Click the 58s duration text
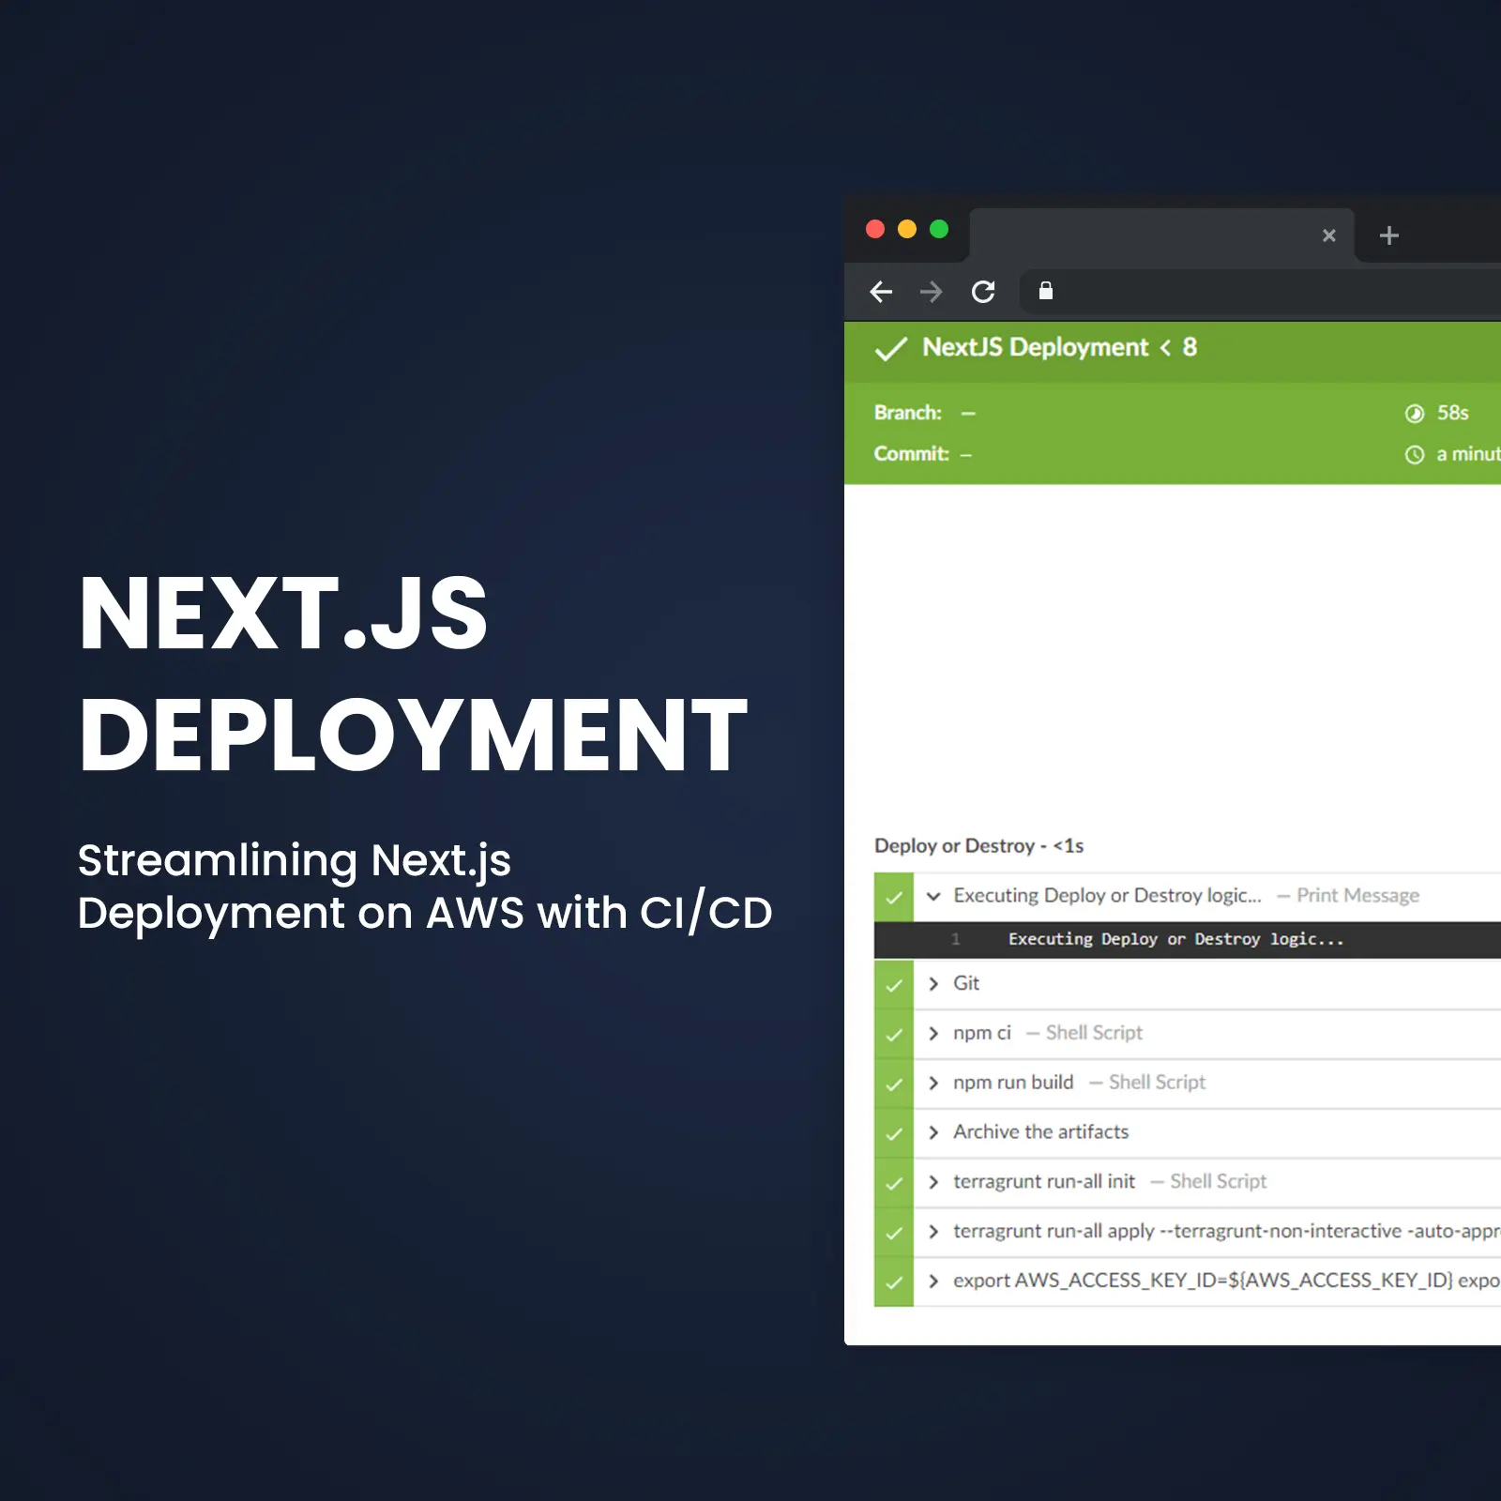The height and width of the screenshot is (1501, 1501). [1452, 413]
